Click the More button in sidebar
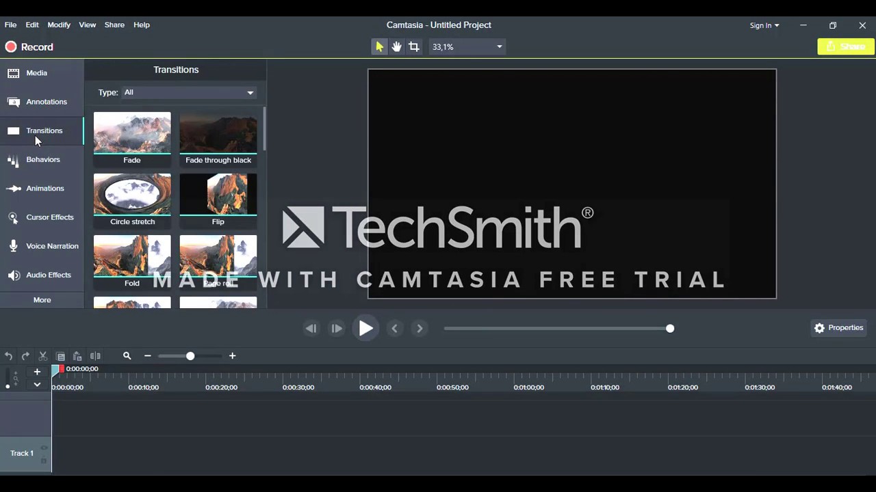This screenshot has width=876, height=492. click(x=42, y=300)
